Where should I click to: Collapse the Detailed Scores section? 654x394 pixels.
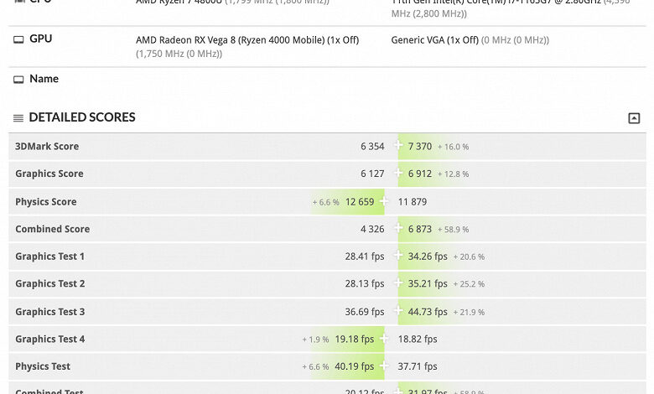click(634, 118)
